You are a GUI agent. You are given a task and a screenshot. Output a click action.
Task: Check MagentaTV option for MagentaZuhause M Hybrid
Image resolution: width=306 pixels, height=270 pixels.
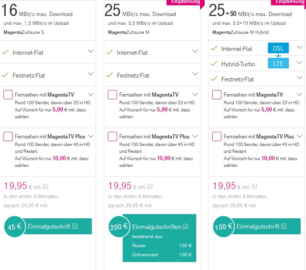click(x=217, y=95)
